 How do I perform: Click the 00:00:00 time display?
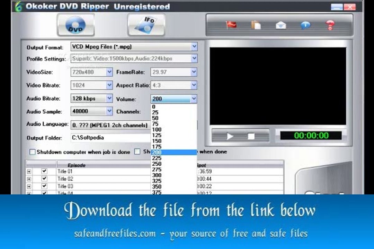pyautogui.click(x=311, y=136)
